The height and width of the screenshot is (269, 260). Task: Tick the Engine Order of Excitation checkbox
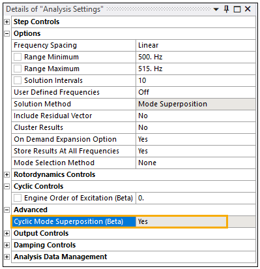pyautogui.click(x=18, y=198)
